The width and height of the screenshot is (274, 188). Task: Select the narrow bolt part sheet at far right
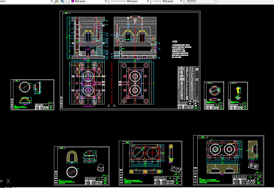(x=238, y=96)
